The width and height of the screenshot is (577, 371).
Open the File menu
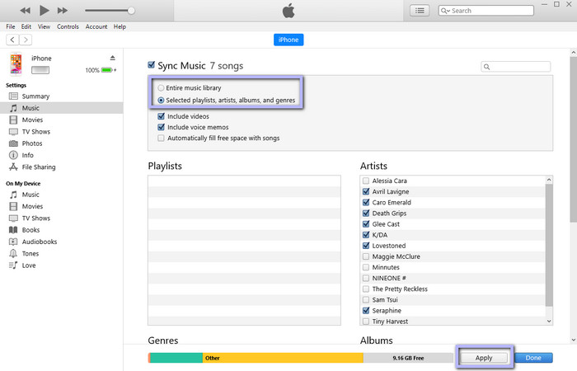coord(10,26)
